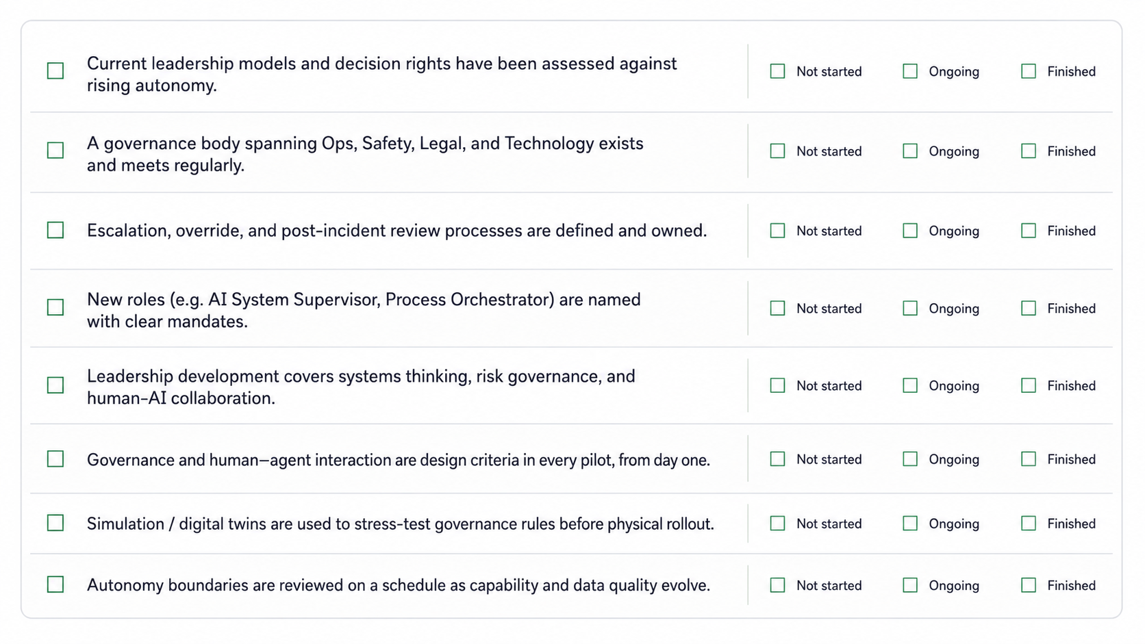
Task: Tick Finished for new roles with mandates
Action: (1029, 308)
